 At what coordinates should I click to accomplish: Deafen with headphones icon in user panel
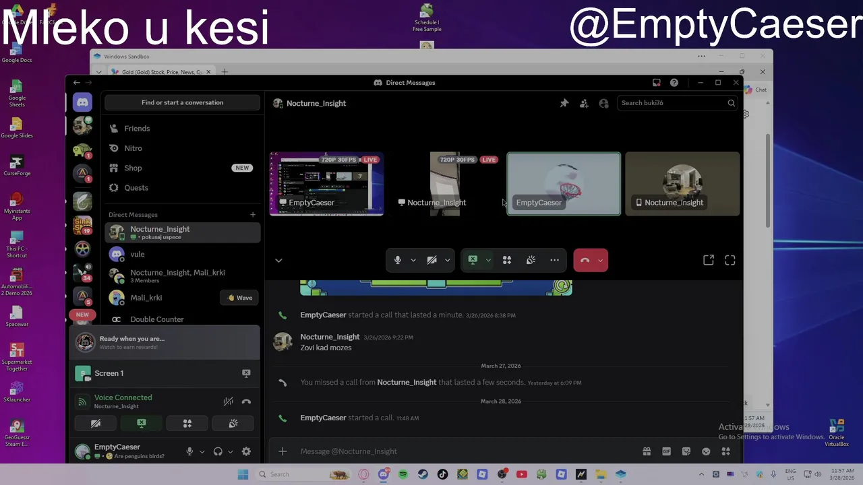click(218, 451)
